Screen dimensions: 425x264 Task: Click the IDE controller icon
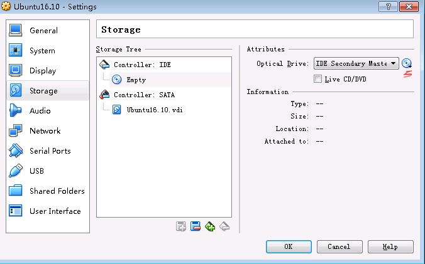104,65
